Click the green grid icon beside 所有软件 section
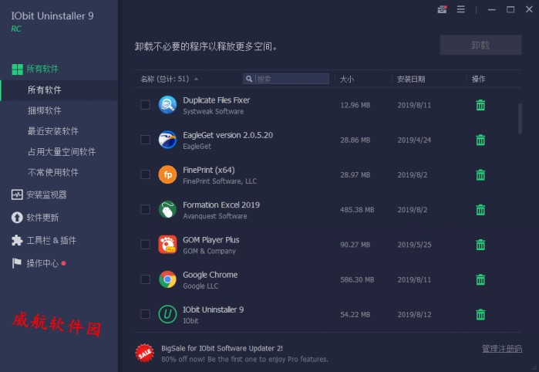Viewport: 539px width, 372px height. pos(17,69)
